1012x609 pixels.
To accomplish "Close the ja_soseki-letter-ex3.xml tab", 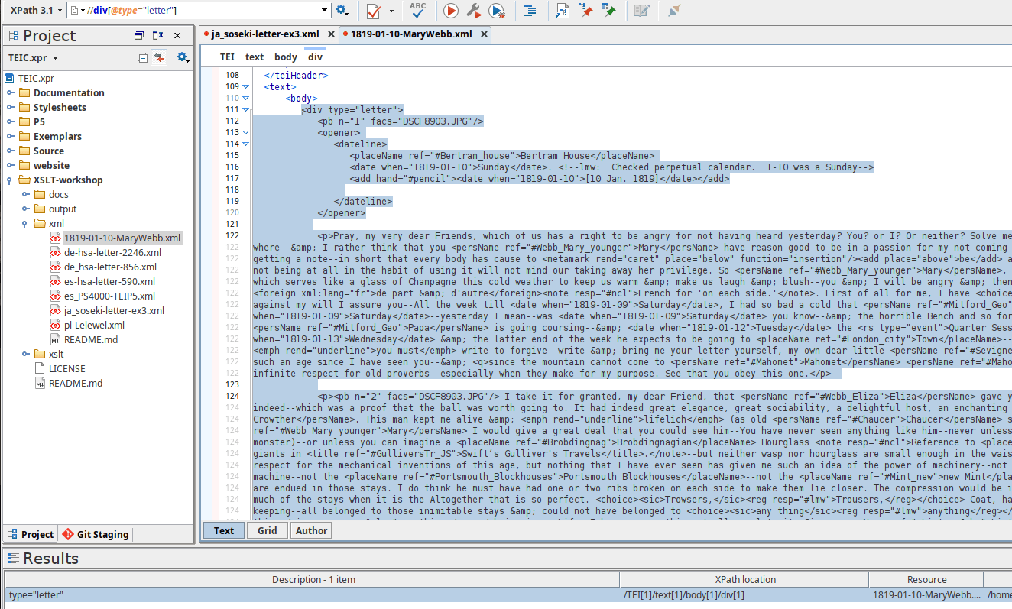I will (x=331, y=34).
